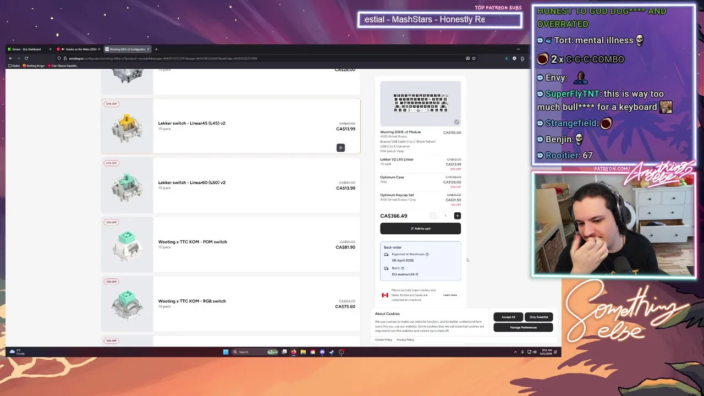This screenshot has width=704, height=396.
Task: Accept all cookies
Action: coord(508,317)
